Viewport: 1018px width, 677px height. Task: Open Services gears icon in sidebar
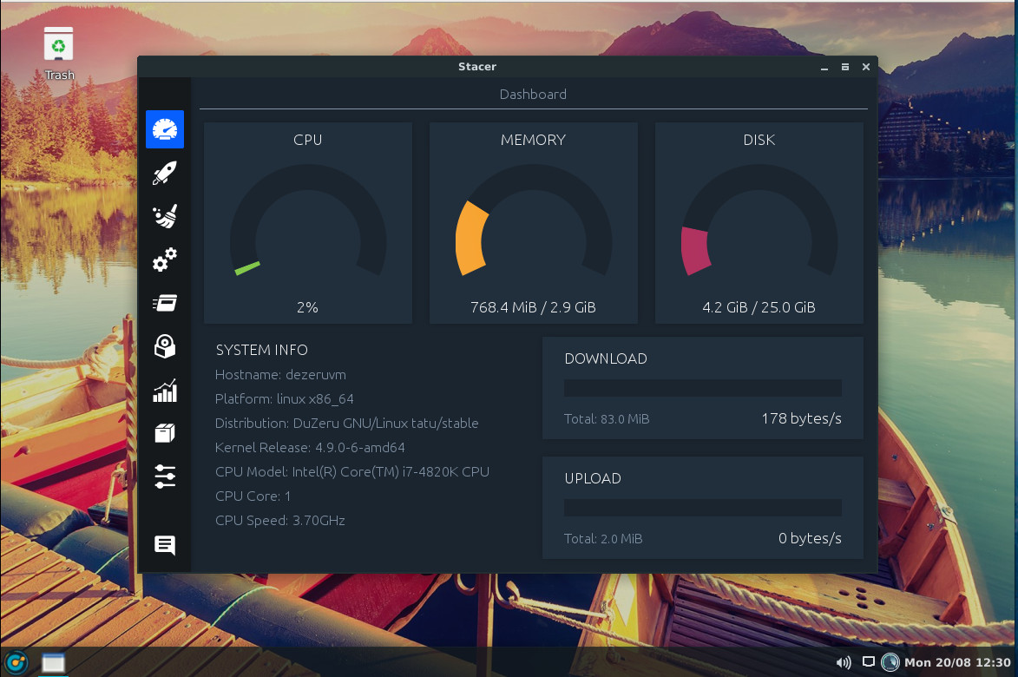point(165,260)
